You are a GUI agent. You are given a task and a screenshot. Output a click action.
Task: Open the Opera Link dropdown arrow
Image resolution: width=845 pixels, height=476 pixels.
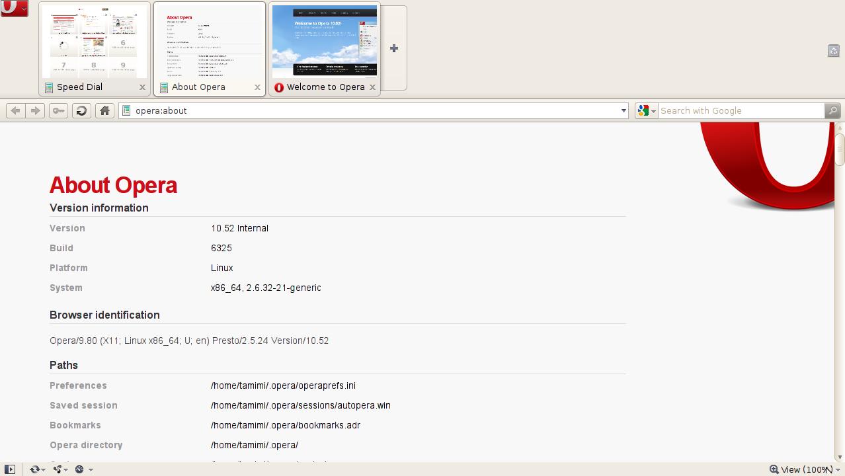pyautogui.click(x=43, y=470)
